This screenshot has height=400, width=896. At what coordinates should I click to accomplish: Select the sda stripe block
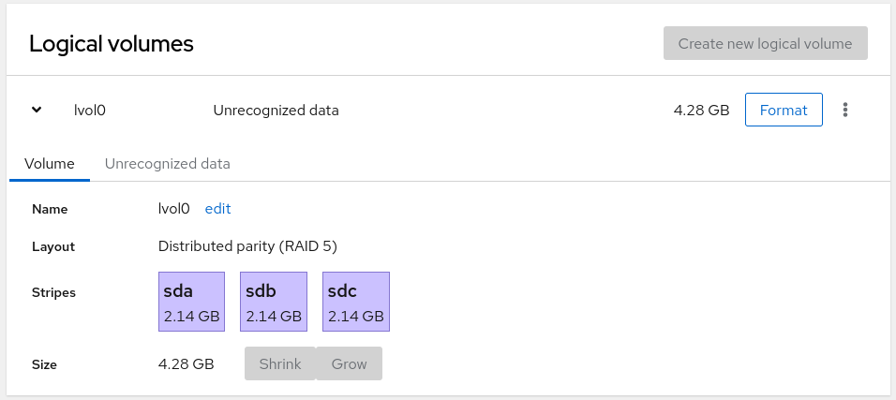point(191,302)
